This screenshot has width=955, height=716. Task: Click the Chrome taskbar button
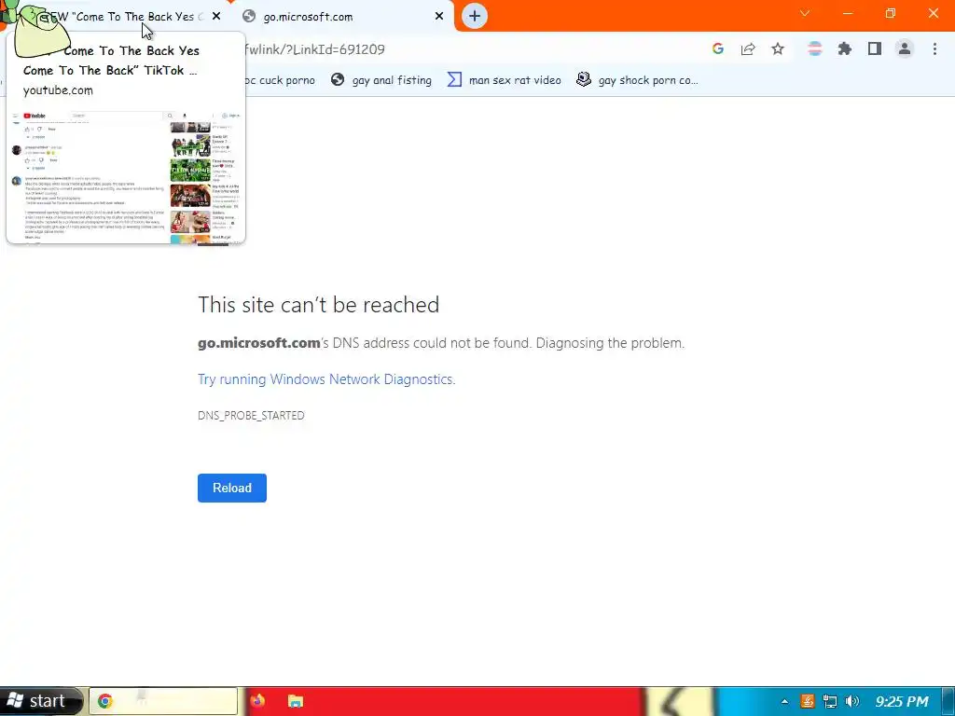pyautogui.click(x=163, y=701)
